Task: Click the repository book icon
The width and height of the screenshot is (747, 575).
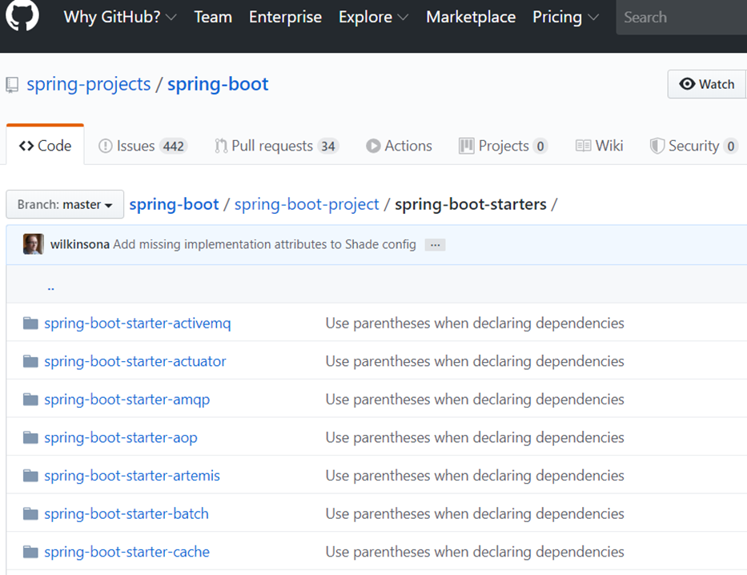Action: pos(12,85)
